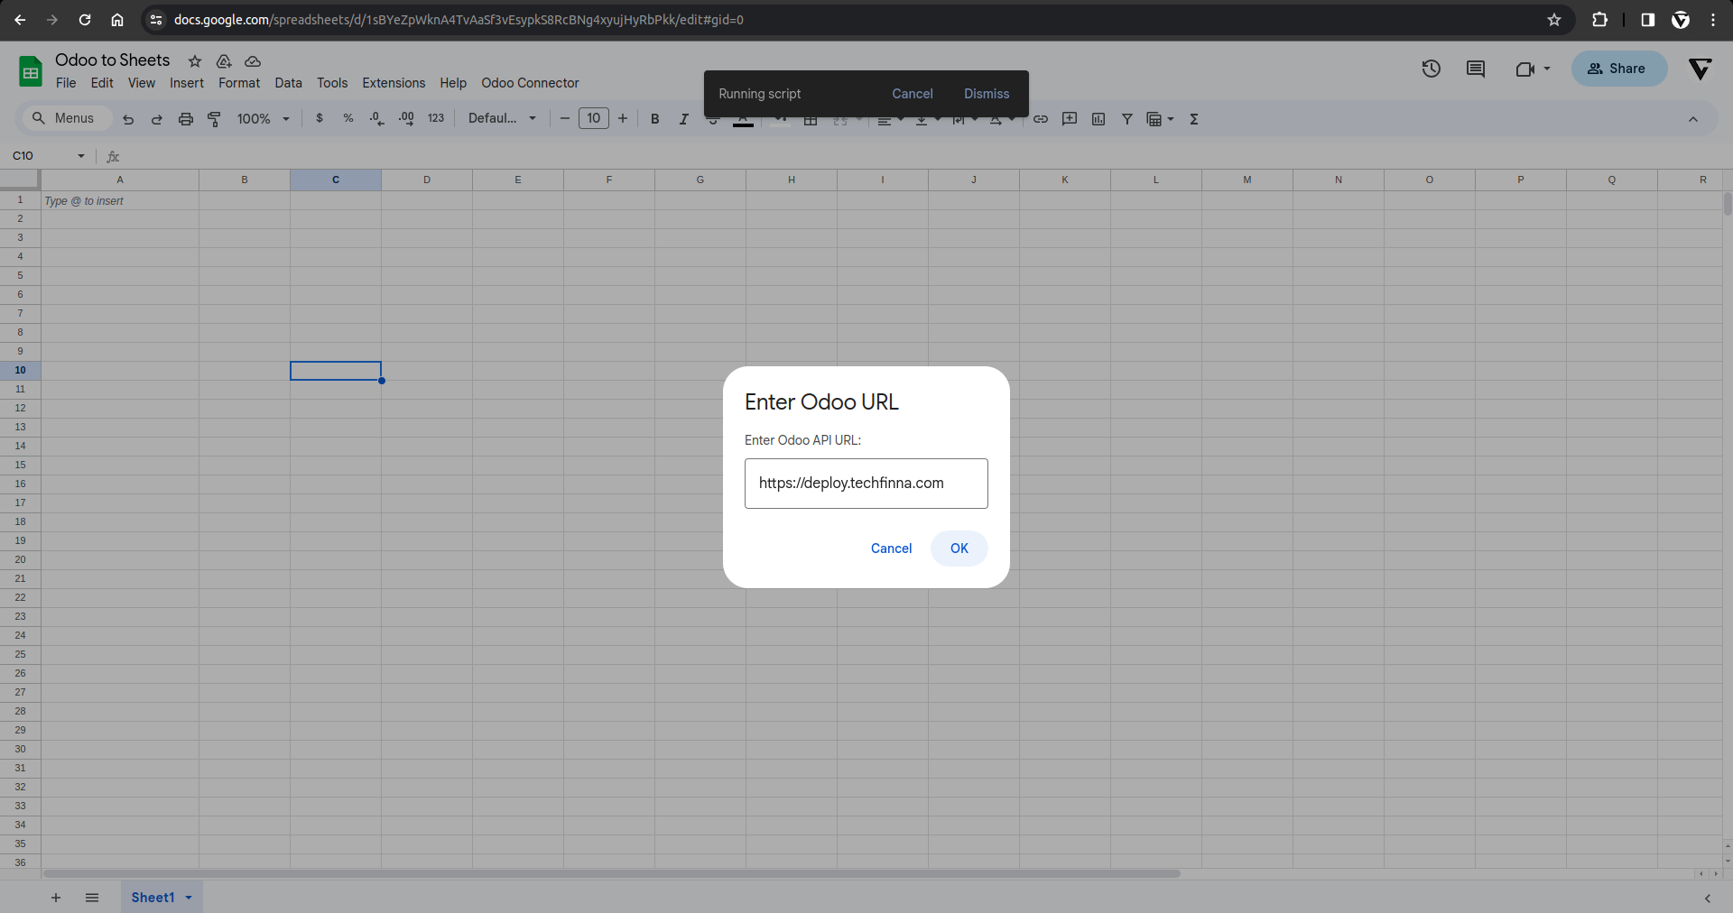Click OK to confirm Odoo URL
This screenshot has height=913, width=1733.
point(959,549)
